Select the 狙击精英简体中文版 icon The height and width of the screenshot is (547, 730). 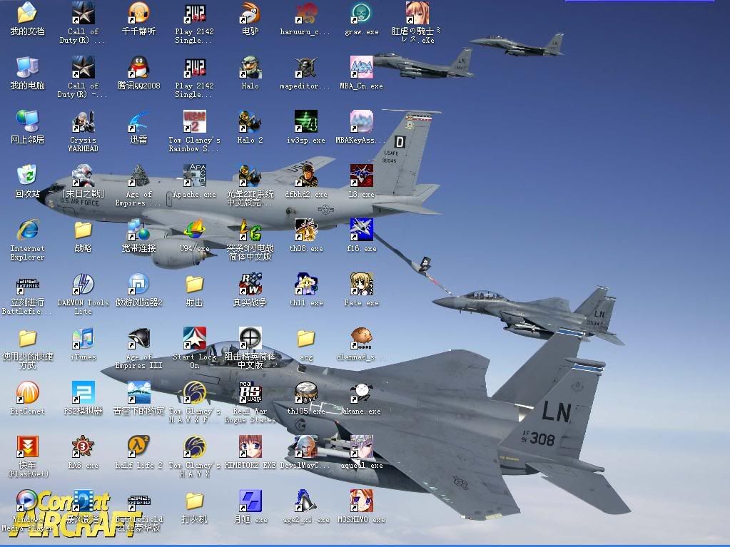pyautogui.click(x=250, y=338)
